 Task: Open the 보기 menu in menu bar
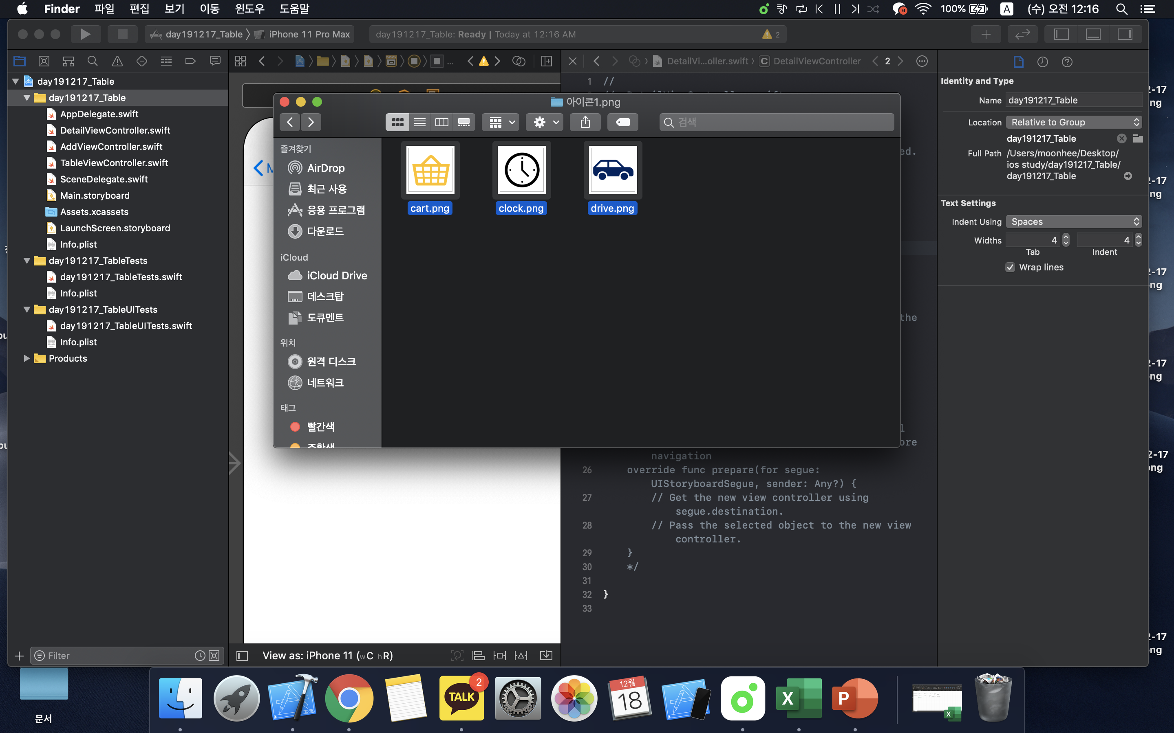pos(174,9)
